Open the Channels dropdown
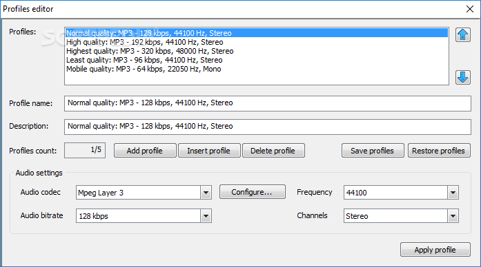Image resolution: width=481 pixels, height=267 pixels. [x=453, y=216]
